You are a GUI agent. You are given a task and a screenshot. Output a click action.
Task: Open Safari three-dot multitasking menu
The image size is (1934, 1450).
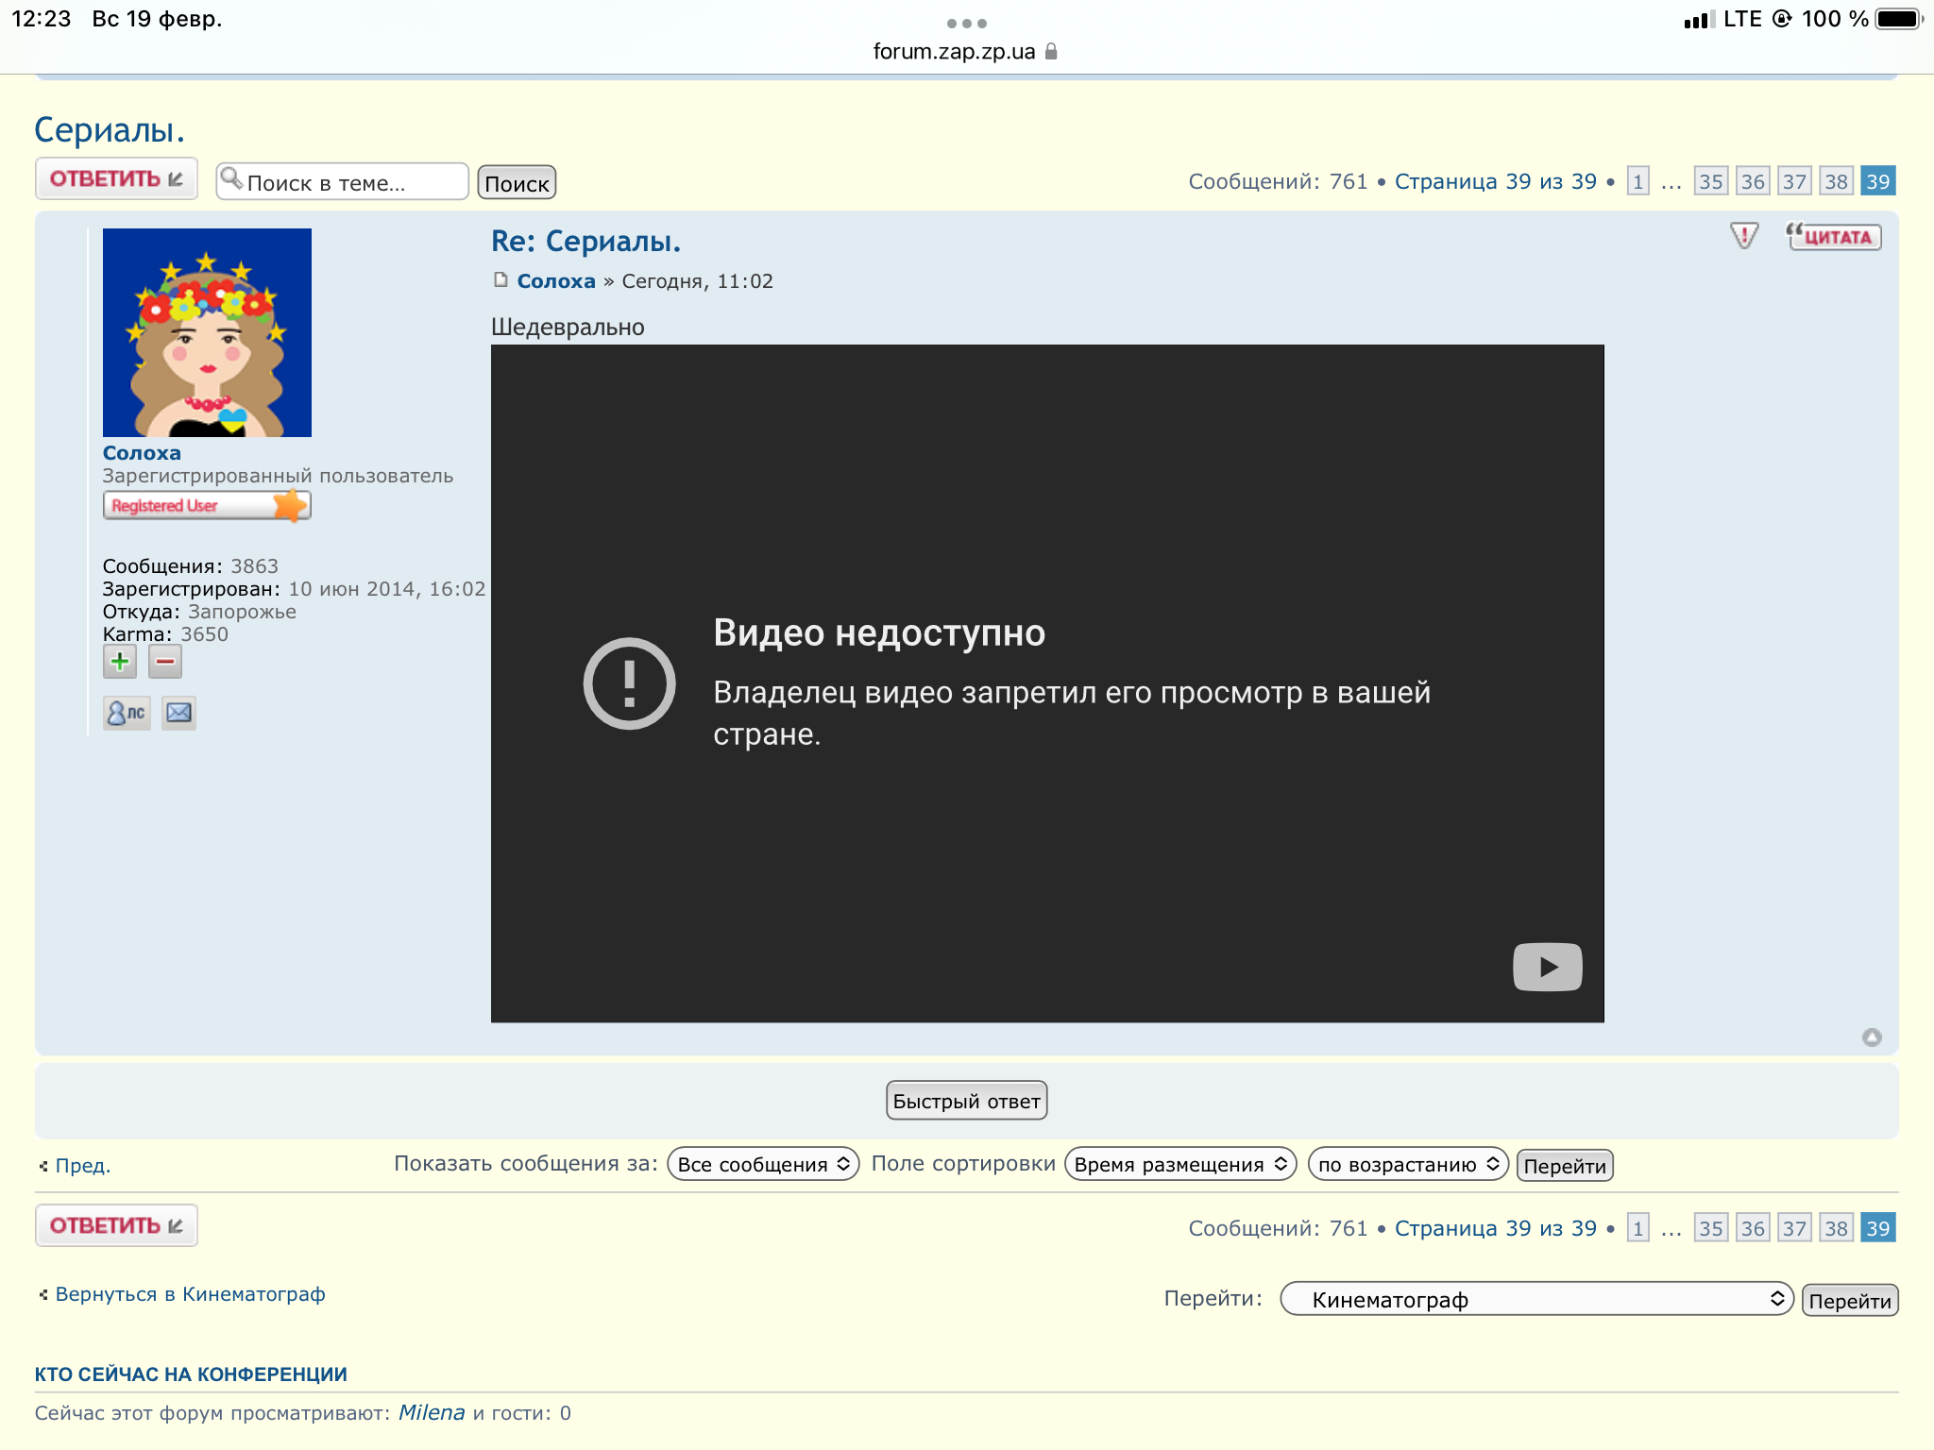coord(966,23)
